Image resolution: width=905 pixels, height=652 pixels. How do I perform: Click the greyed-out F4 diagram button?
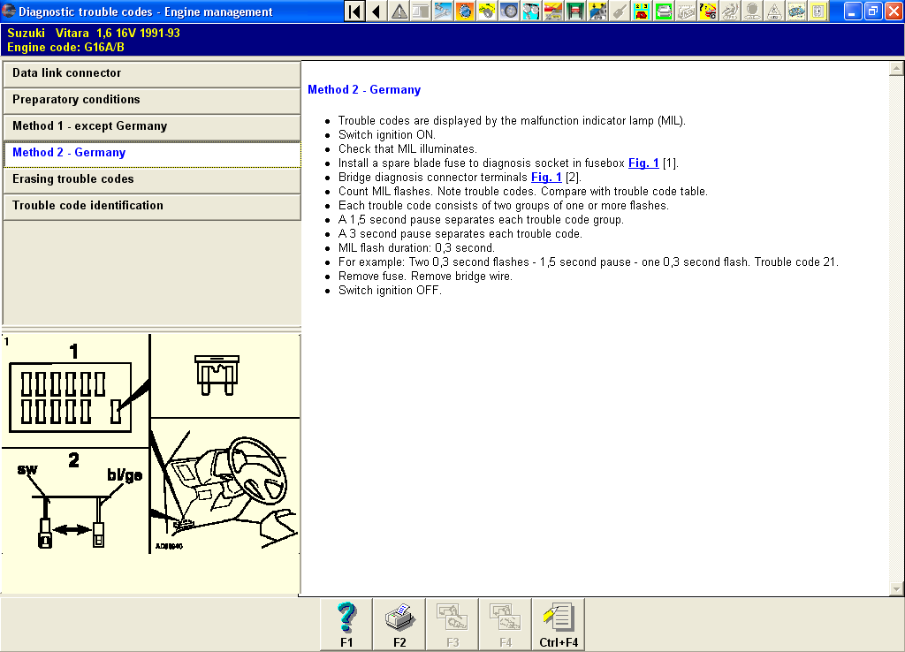506,625
